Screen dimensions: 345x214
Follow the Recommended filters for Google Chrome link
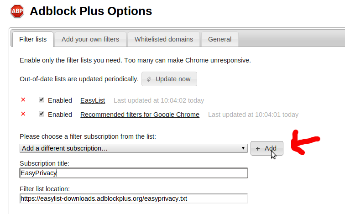(140, 115)
